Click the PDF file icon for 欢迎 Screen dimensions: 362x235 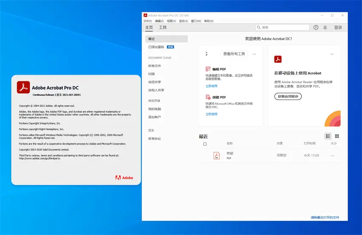pos(217,156)
